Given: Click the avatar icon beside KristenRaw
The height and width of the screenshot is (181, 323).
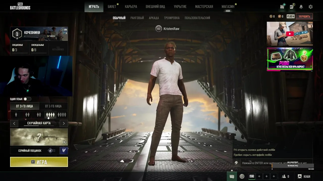Looking at the screenshot, I should point(158,29).
